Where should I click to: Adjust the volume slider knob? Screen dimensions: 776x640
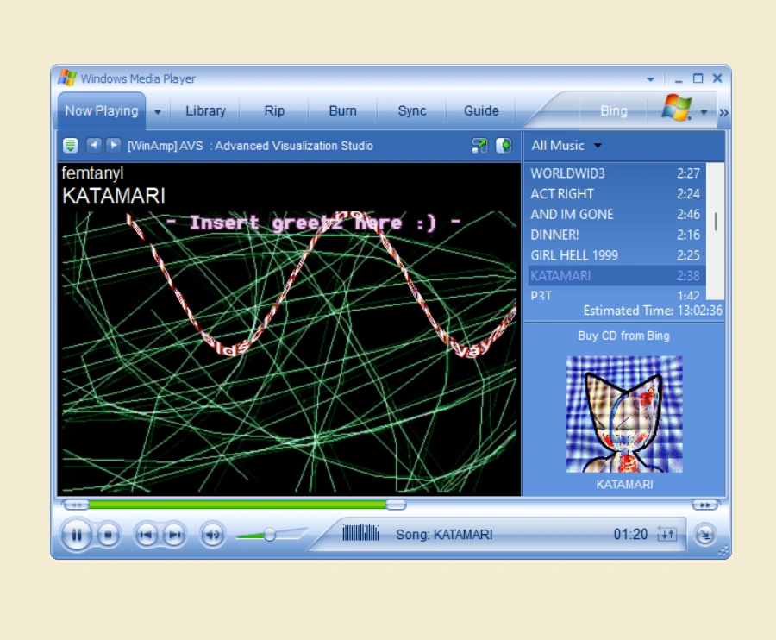click(x=270, y=535)
